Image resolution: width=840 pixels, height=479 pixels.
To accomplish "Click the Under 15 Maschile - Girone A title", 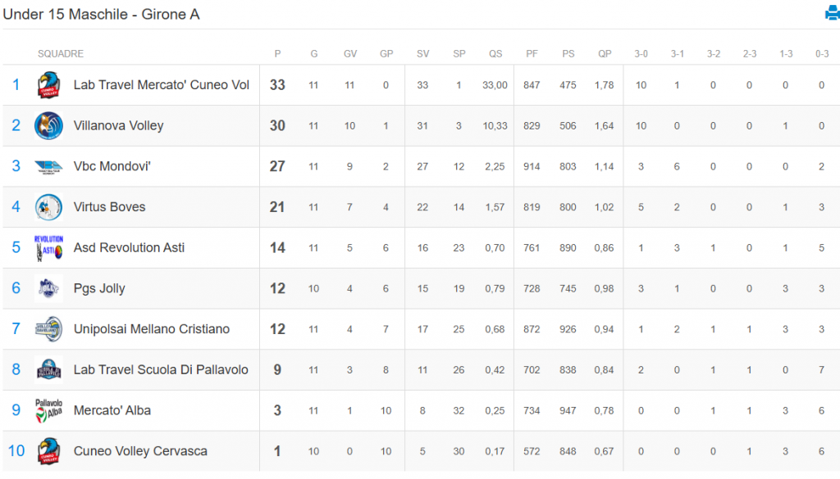I will (101, 14).
